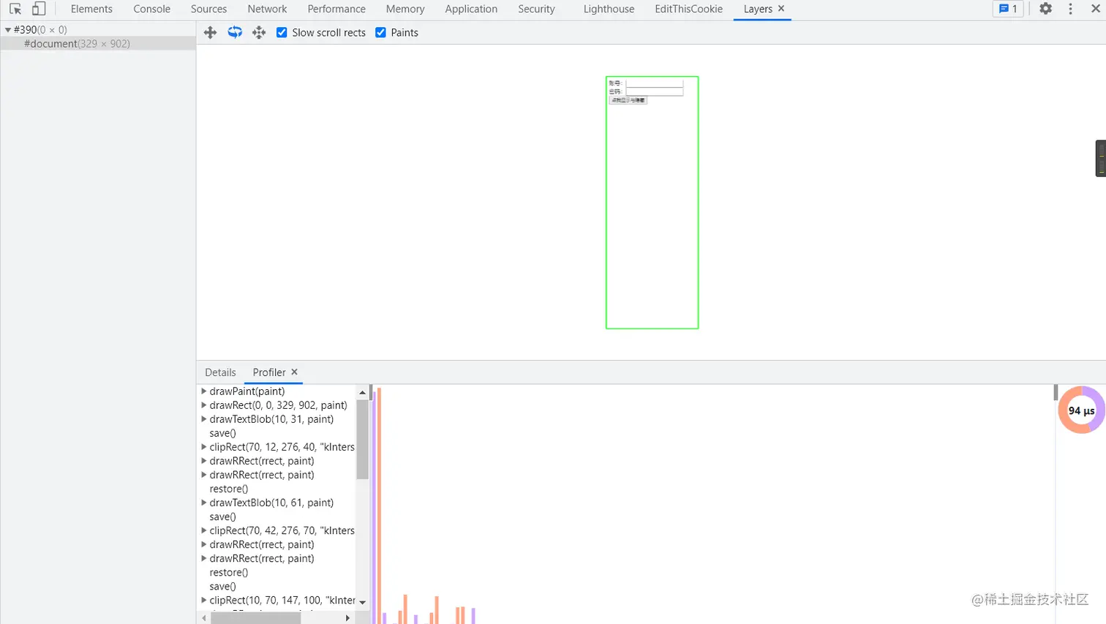
Task: Select the clipRect(70, 12, 276, 40) entry text
Action: (x=282, y=447)
